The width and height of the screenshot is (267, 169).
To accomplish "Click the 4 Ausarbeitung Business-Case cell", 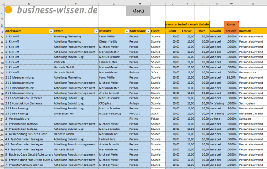I will click(x=29, y=134).
